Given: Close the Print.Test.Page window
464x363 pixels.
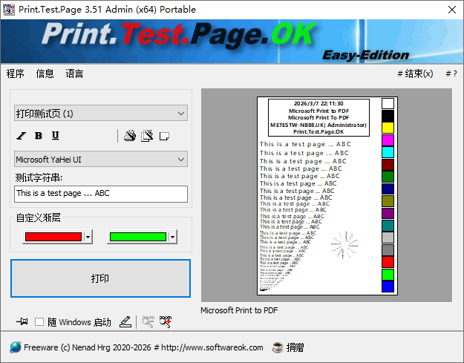Looking at the screenshot, I should 452,10.
